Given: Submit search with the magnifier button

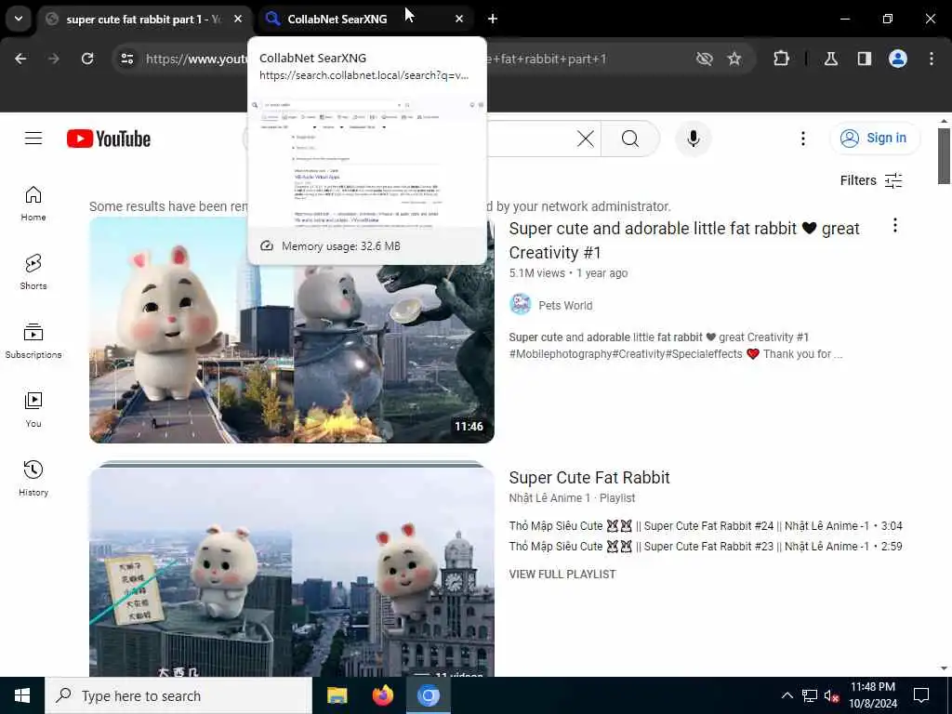Looking at the screenshot, I should (x=630, y=139).
